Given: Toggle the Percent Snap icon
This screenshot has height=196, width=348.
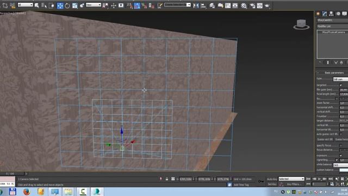Looking at the screenshot, I should tap(144, 5).
